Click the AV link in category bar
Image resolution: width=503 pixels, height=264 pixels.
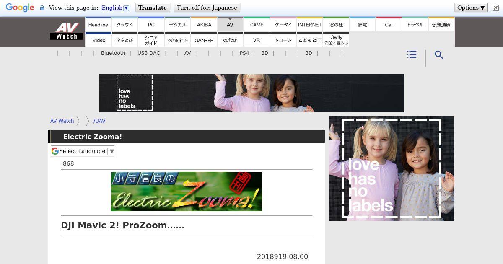[187, 53]
